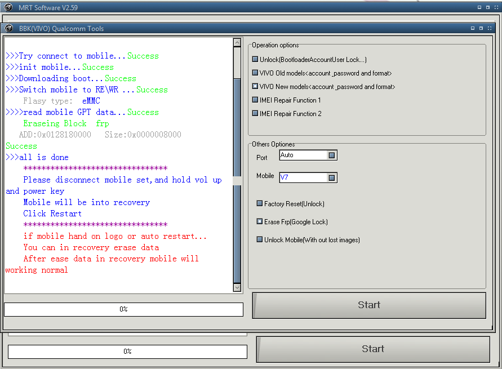Click the Qualcomm Tools 0% progress bar

[123, 309]
